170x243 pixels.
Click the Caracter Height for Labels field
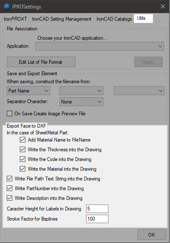97,209
